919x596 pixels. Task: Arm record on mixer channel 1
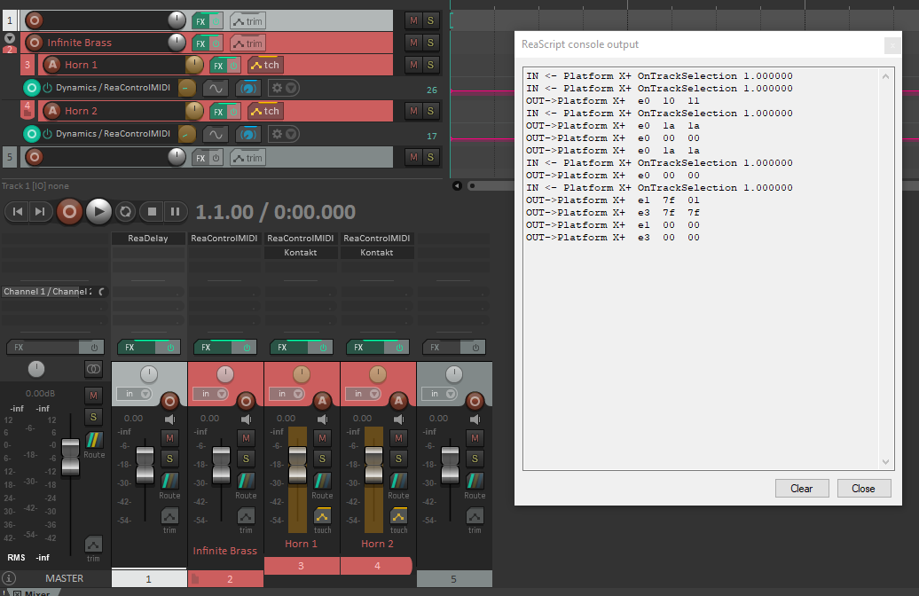169,401
